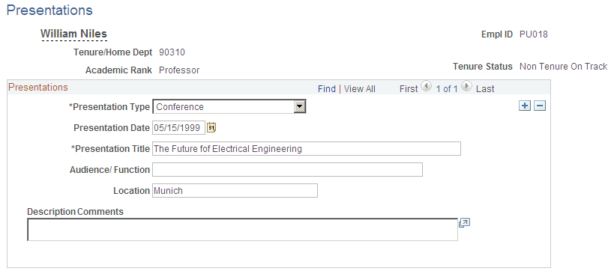Add a new presentation row with plus icon
Image resolution: width=614 pixels, height=274 pixels.
(524, 106)
